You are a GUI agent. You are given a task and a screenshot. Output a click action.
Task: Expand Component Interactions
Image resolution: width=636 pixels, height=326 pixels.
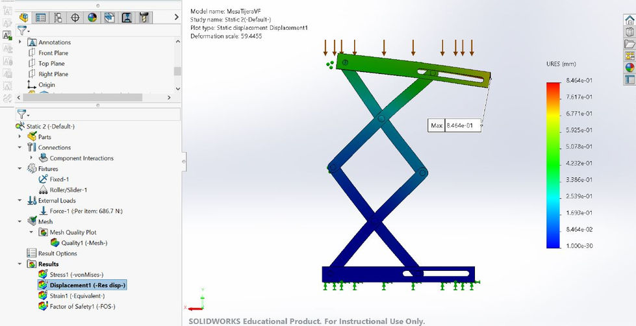point(31,158)
